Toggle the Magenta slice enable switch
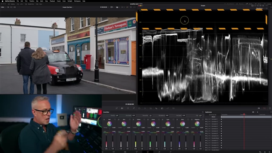Image resolution: width=272 pixels, height=153 pixels. (x=192, y=119)
